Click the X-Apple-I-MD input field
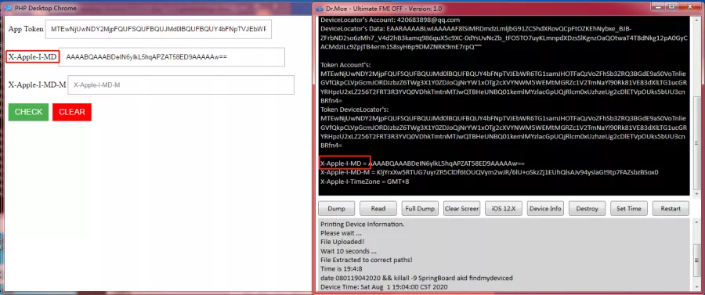 pos(172,57)
